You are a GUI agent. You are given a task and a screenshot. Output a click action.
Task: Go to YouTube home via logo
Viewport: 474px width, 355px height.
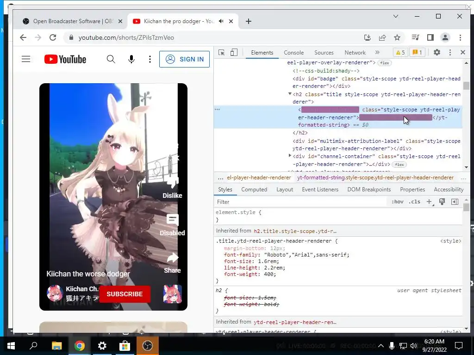point(65,59)
